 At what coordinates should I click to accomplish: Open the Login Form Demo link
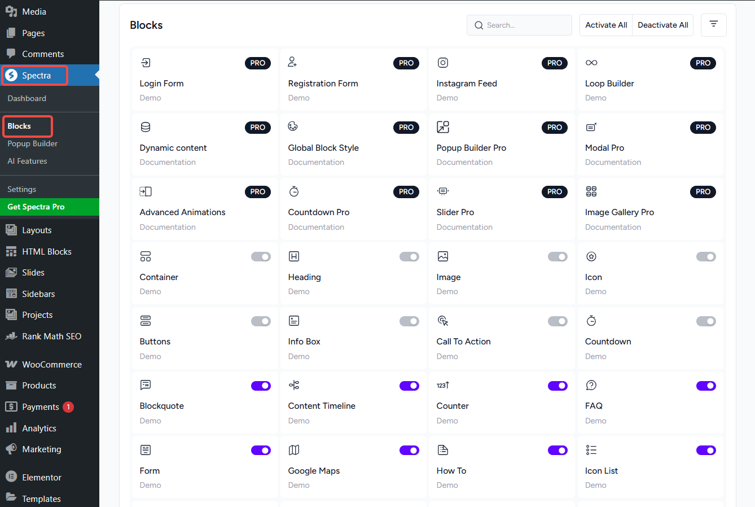pos(151,98)
